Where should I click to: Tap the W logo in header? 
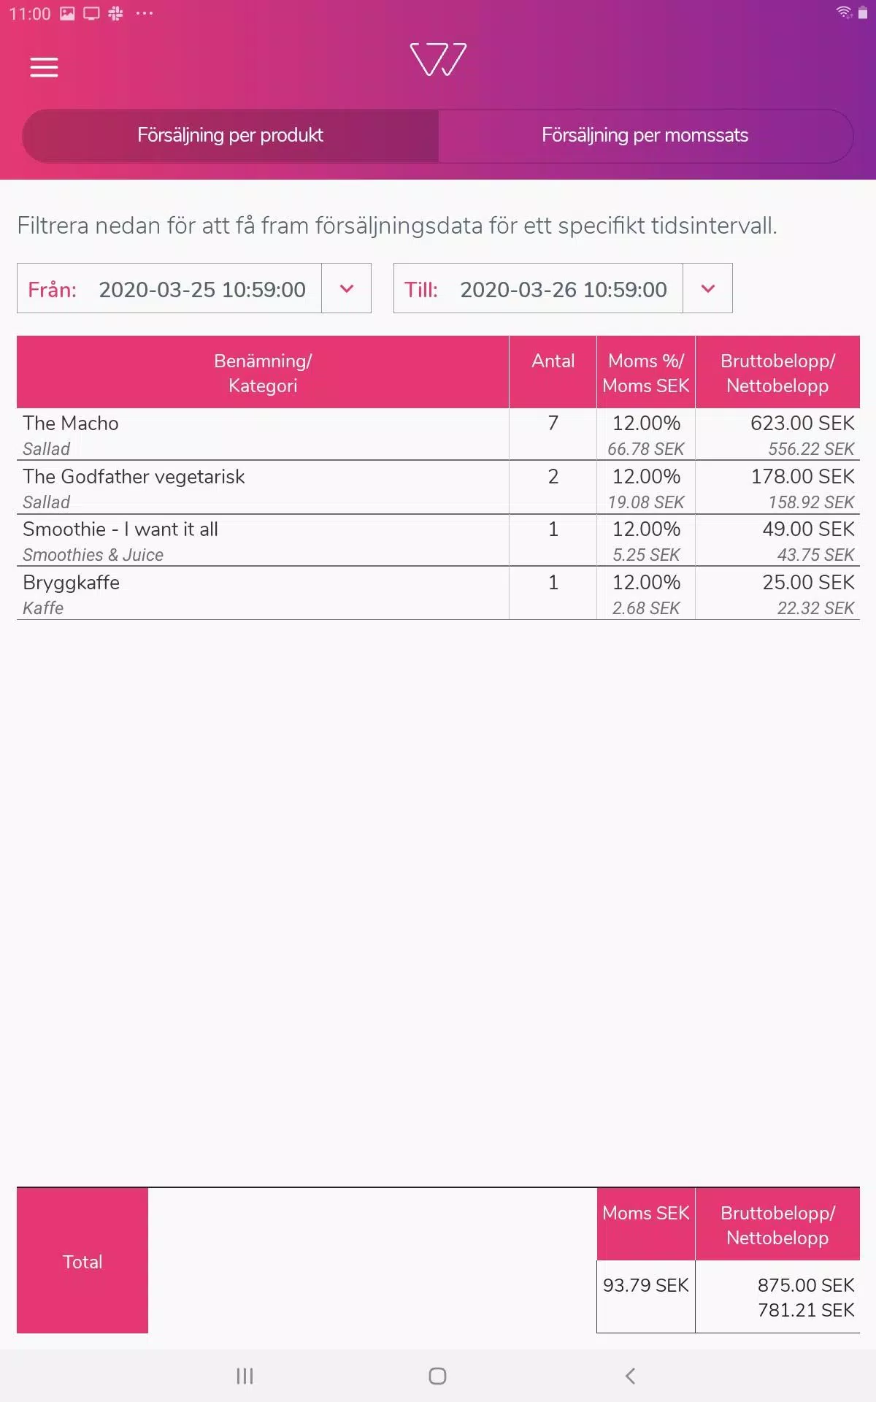[x=438, y=59]
